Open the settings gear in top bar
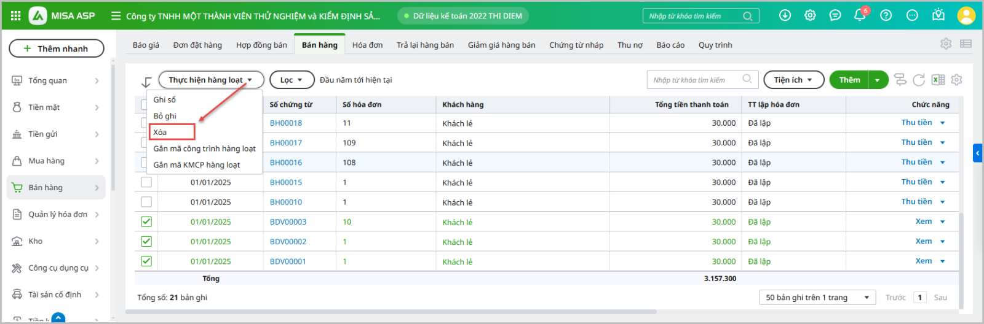The height and width of the screenshot is (324, 984). [810, 15]
